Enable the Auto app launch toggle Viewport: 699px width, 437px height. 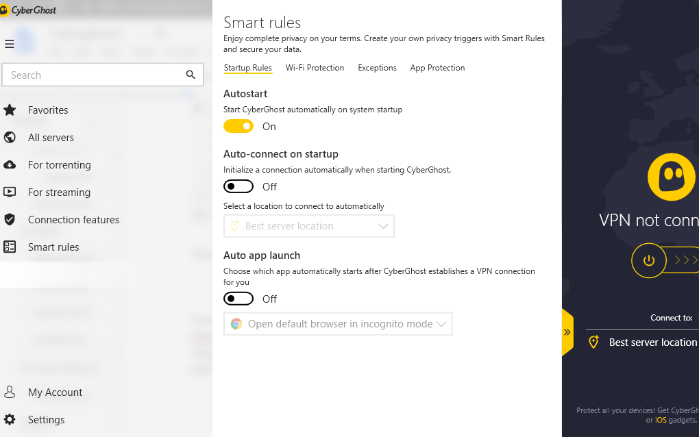(x=238, y=299)
